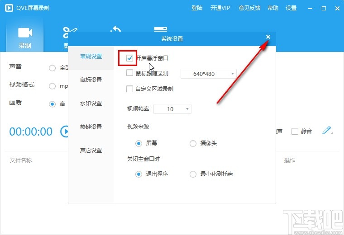Open the 帮助 help link
Image resolution: width=344 pixels, height=235 pixels.
coord(272,8)
